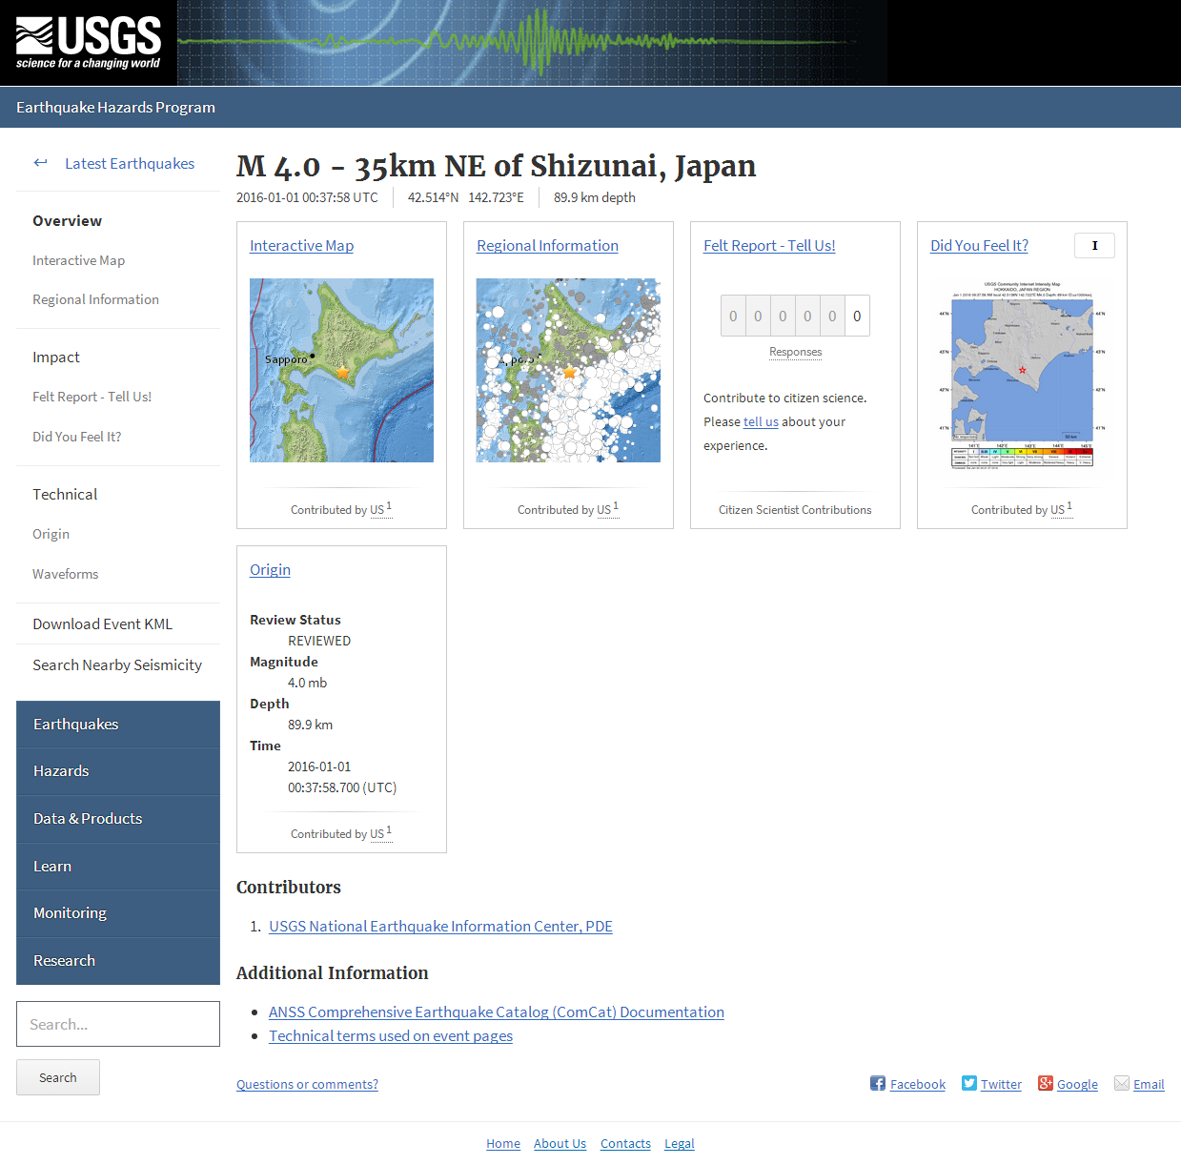The image size is (1181, 1165).
Task: Open Home footer link
Action: [503, 1143]
